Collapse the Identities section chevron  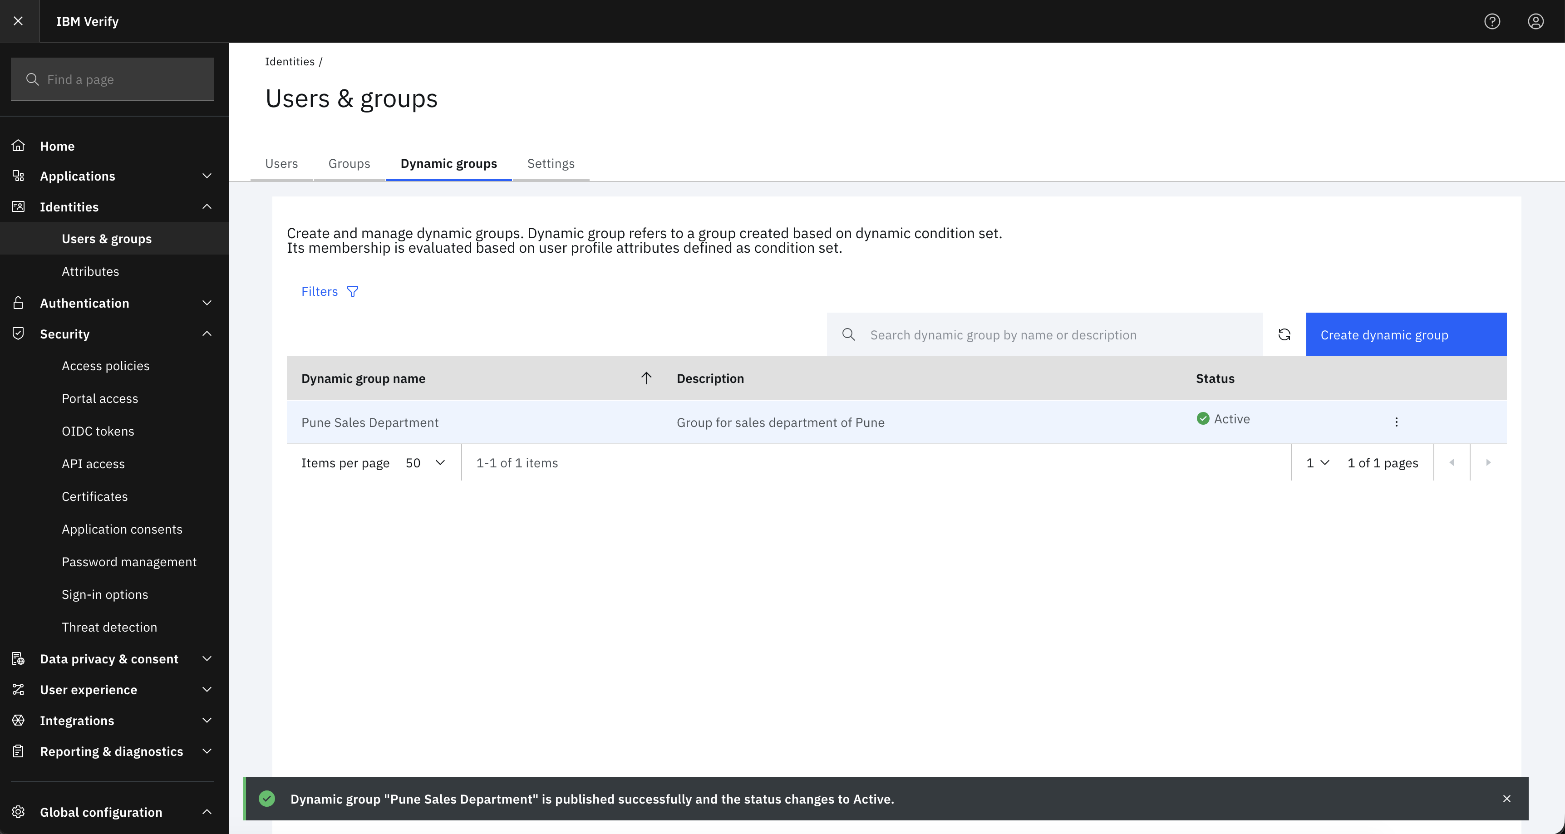pos(207,206)
